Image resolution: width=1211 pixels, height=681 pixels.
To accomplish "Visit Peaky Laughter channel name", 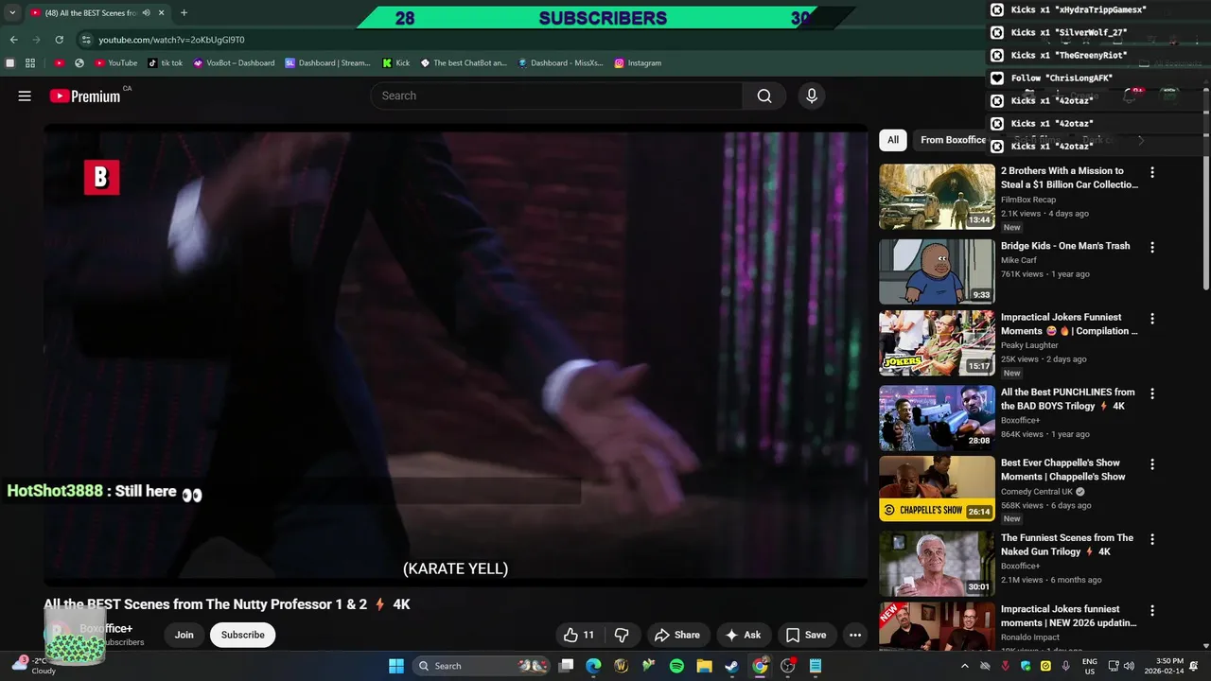I will point(1029,345).
